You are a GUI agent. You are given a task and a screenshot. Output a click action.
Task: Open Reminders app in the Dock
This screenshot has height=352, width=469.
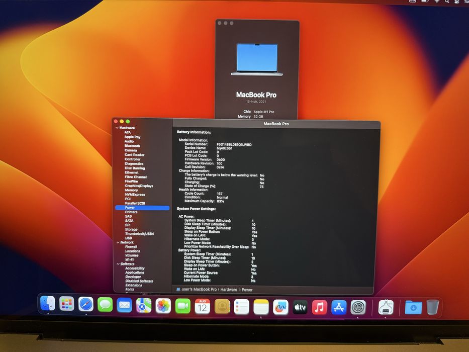(241, 307)
